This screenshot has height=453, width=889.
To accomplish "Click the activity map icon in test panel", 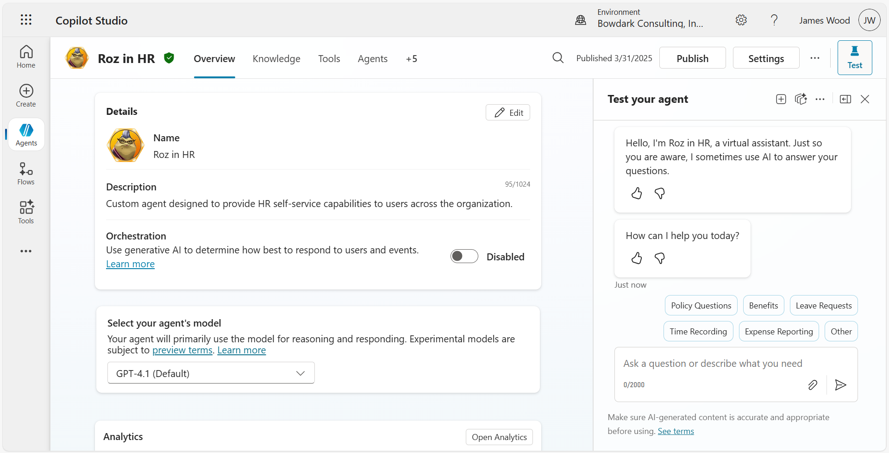I will (x=801, y=99).
